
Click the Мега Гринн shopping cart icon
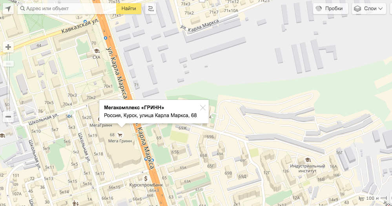120,135
